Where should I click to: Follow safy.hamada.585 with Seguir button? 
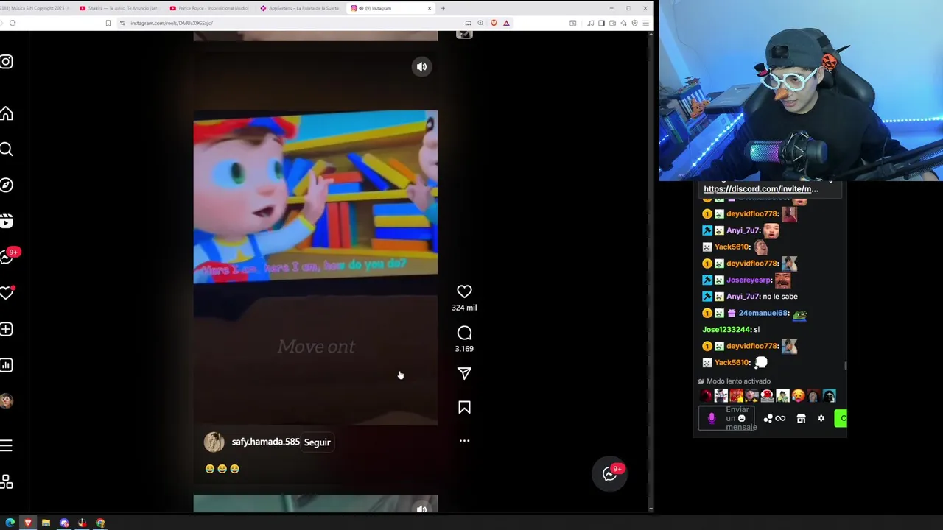pos(318,442)
